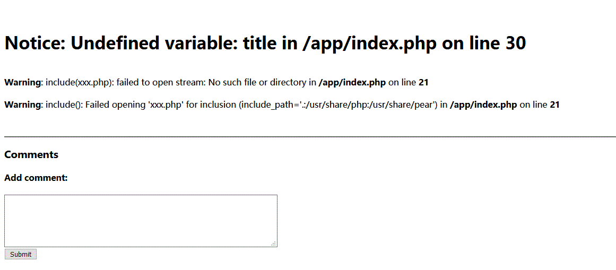This screenshot has height=270, width=616.
Task: Click the comment box resize grip
Action: 274,243
